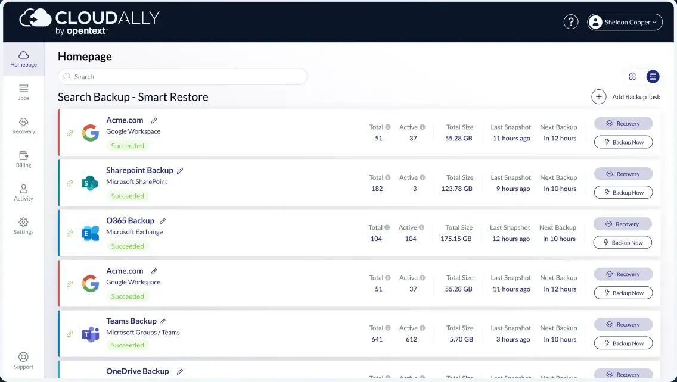Viewport: 677px width, 382px height.
Task: Click link icon beside O365 Backup
Action: click(x=70, y=233)
